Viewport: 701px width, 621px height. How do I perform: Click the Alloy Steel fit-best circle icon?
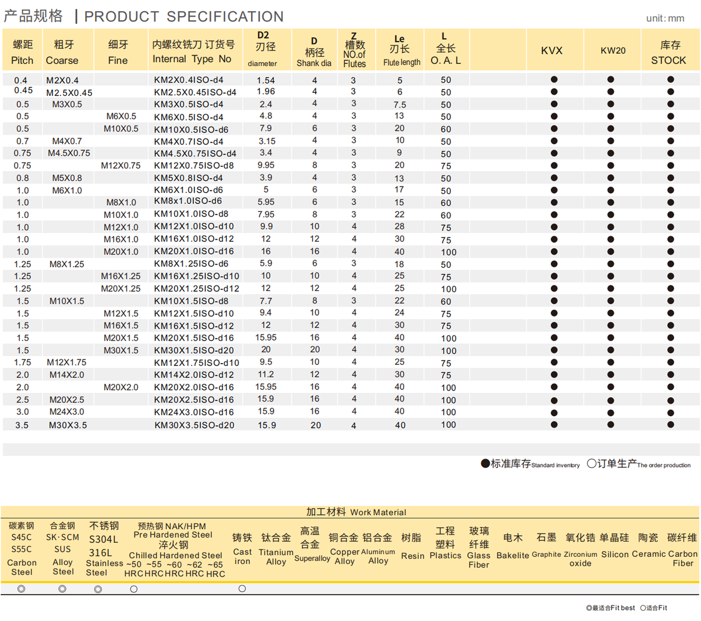[62, 589]
